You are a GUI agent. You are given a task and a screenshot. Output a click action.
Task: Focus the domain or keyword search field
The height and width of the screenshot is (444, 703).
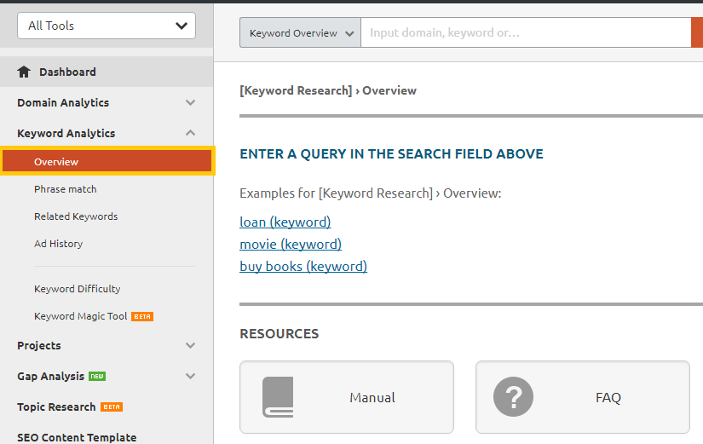526,32
